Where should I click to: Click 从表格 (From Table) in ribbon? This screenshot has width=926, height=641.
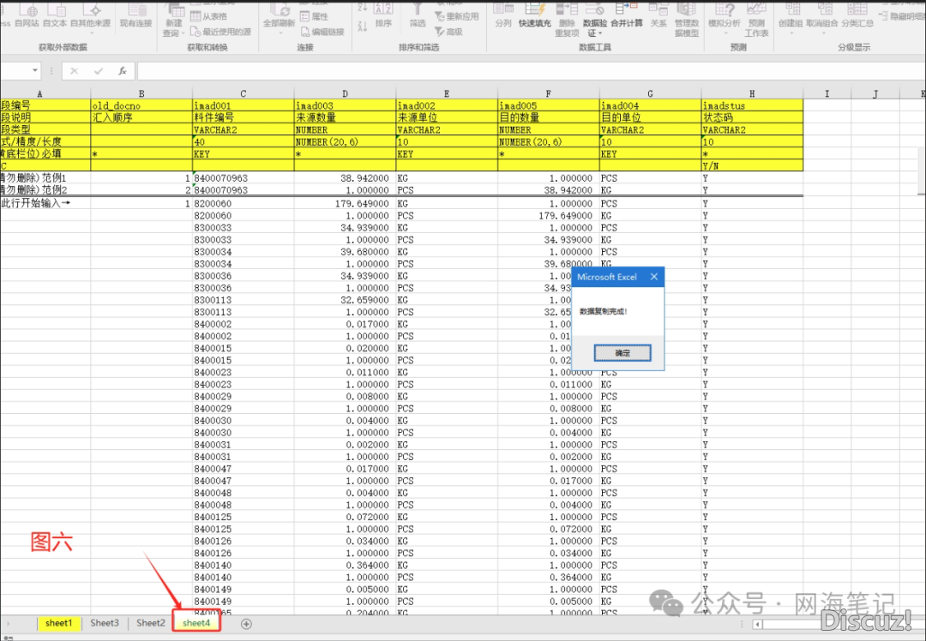pos(209,16)
